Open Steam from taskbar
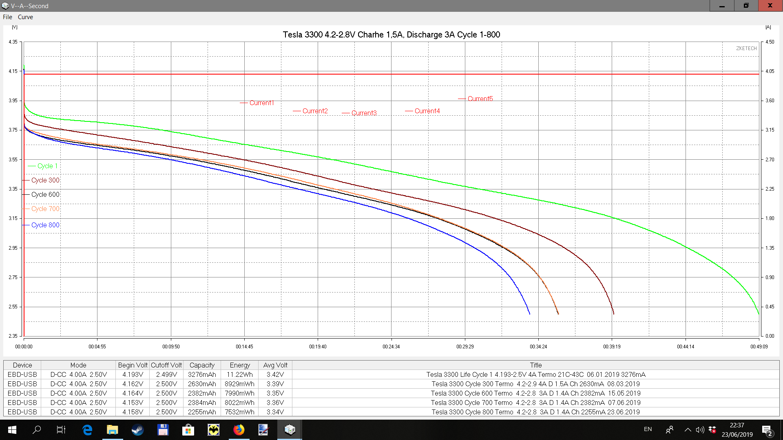Viewport: 783px width, 440px height. [x=137, y=430]
